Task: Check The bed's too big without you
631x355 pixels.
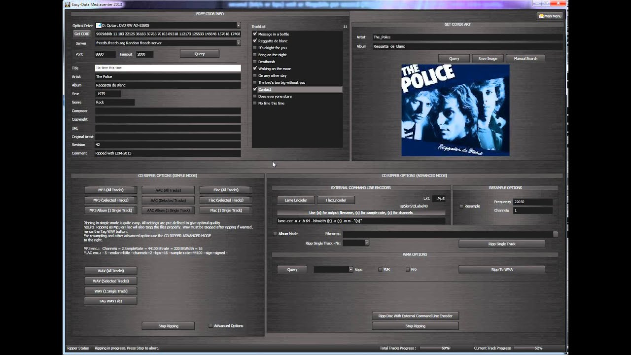Action: pyautogui.click(x=255, y=82)
